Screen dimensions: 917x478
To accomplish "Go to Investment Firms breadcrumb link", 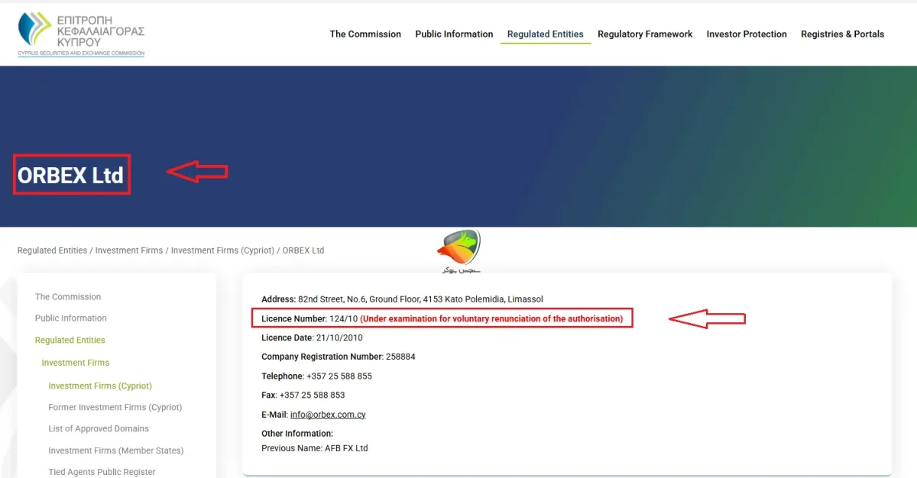I will [x=128, y=250].
